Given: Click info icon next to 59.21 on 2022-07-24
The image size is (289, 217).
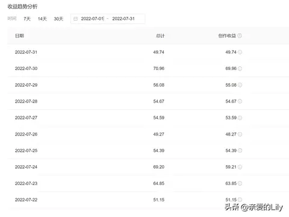Looking at the screenshot, I should point(240,167).
